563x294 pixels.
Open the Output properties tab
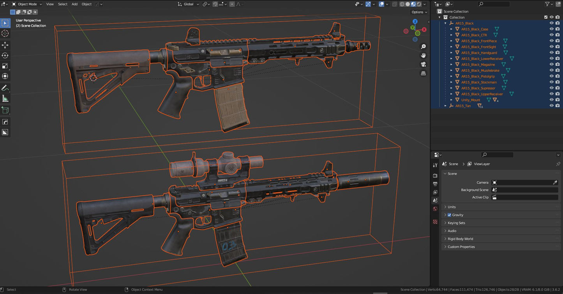[435, 183]
